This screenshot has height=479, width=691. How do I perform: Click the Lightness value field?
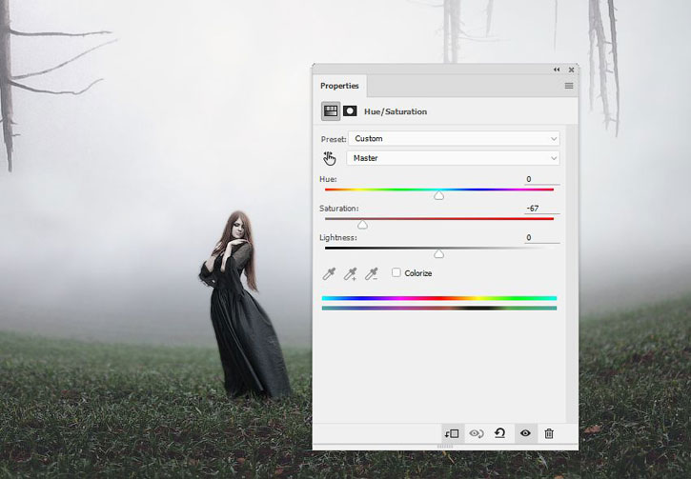pyautogui.click(x=541, y=238)
